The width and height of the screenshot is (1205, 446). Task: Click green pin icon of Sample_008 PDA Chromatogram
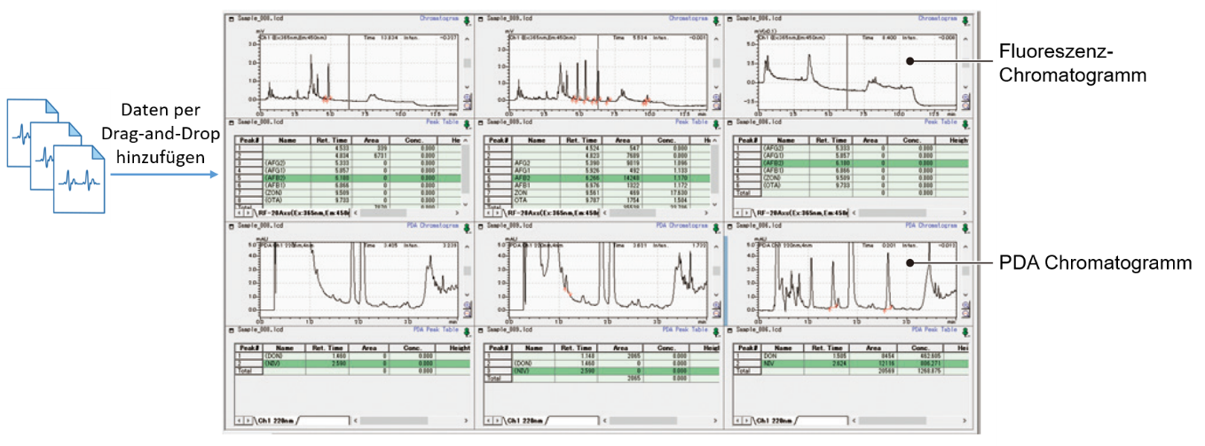(x=467, y=228)
